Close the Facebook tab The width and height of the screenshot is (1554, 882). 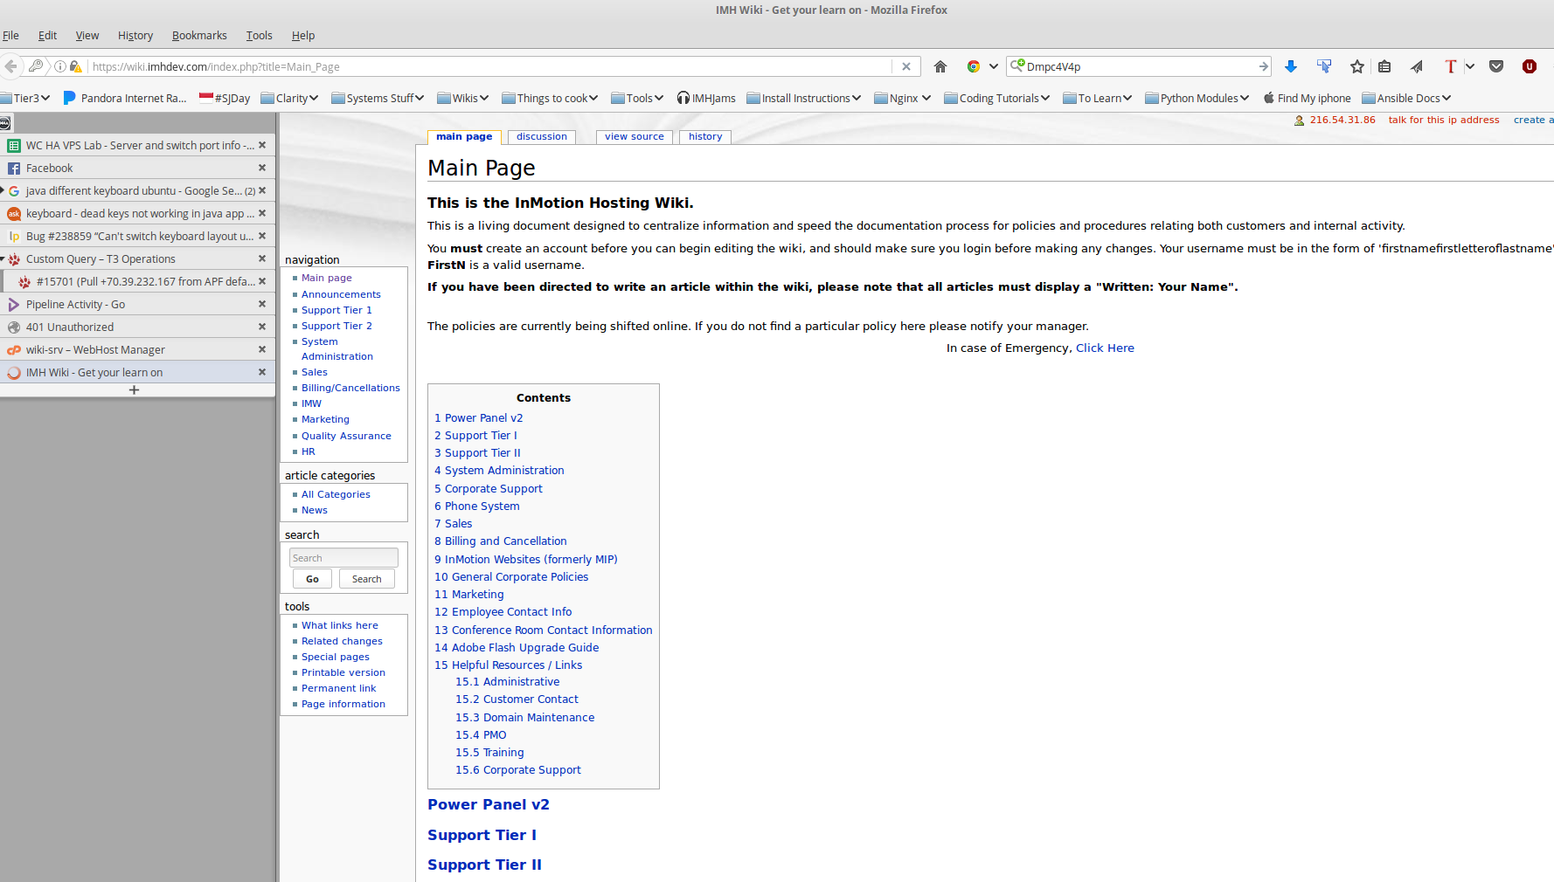(x=261, y=168)
